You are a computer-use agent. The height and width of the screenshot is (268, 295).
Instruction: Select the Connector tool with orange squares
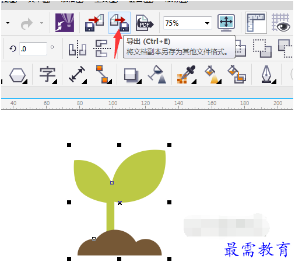pyautogui.click(x=104, y=74)
